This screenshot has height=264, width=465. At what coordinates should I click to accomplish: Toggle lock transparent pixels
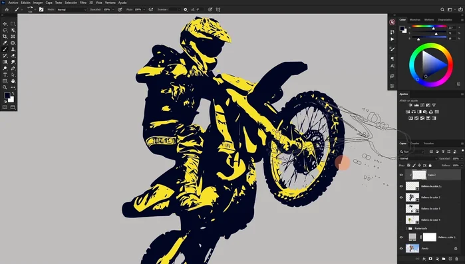[408, 166]
